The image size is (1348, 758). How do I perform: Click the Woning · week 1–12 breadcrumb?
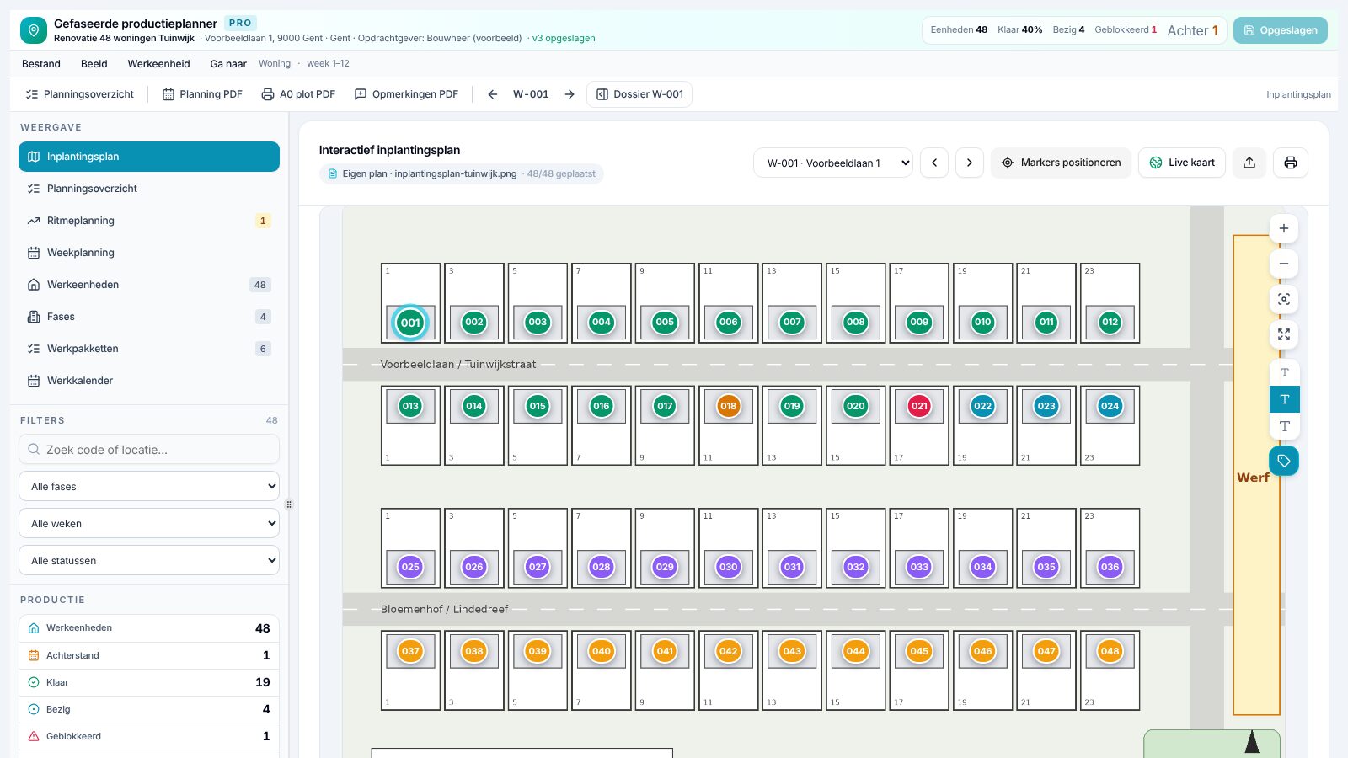(304, 64)
